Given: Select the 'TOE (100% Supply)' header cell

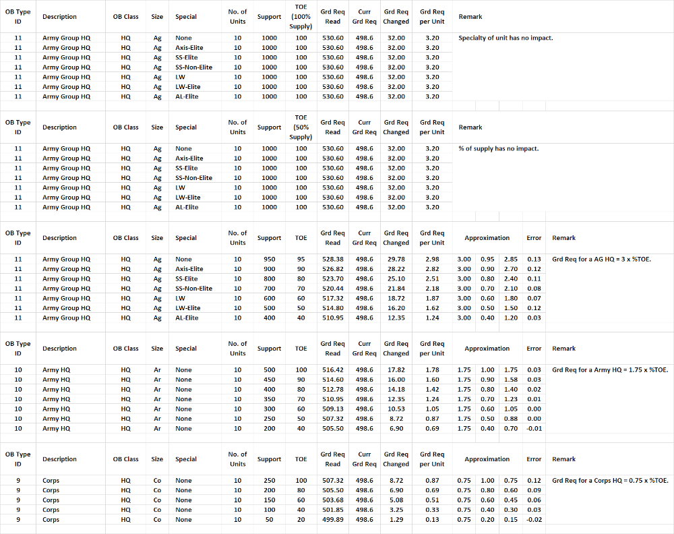Looking at the screenshot, I should click(x=301, y=17).
